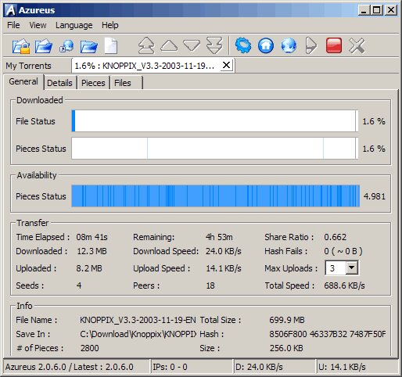The width and height of the screenshot is (402, 377).
Task: Click the Azureus logo in title bar
Action: click(11, 10)
